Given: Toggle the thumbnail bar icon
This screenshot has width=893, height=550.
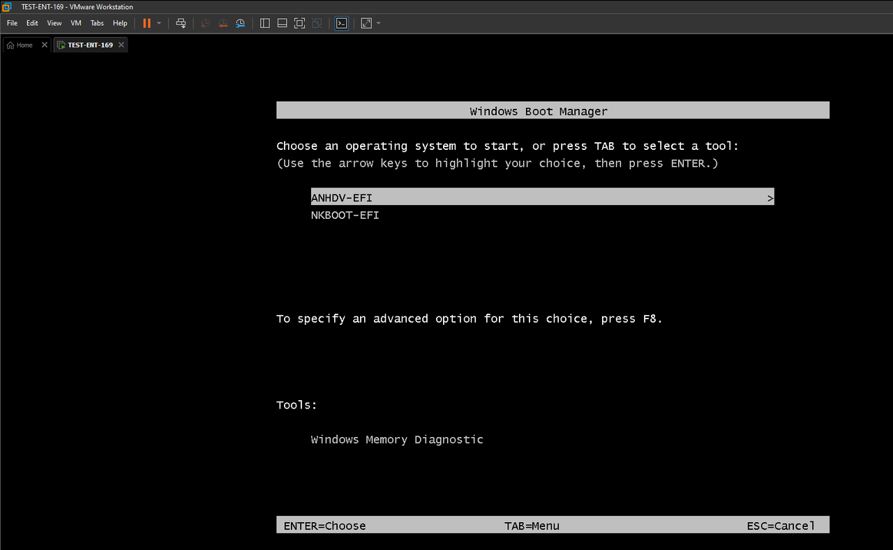Looking at the screenshot, I should click(283, 23).
